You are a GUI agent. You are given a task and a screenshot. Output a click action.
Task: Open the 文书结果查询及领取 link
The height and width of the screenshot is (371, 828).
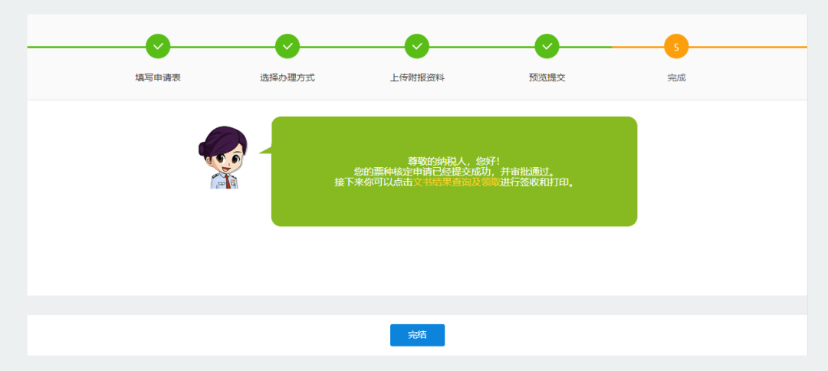(x=456, y=182)
